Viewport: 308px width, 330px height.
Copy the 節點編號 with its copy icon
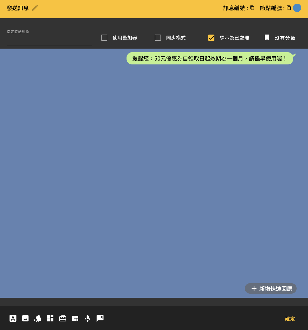coord(289,8)
